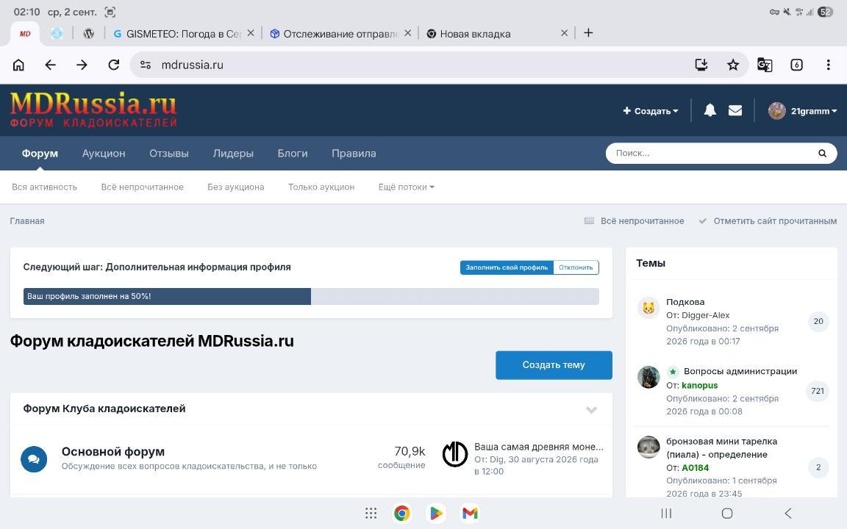
Task: Click install app icon in address bar
Action: [701, 65]
